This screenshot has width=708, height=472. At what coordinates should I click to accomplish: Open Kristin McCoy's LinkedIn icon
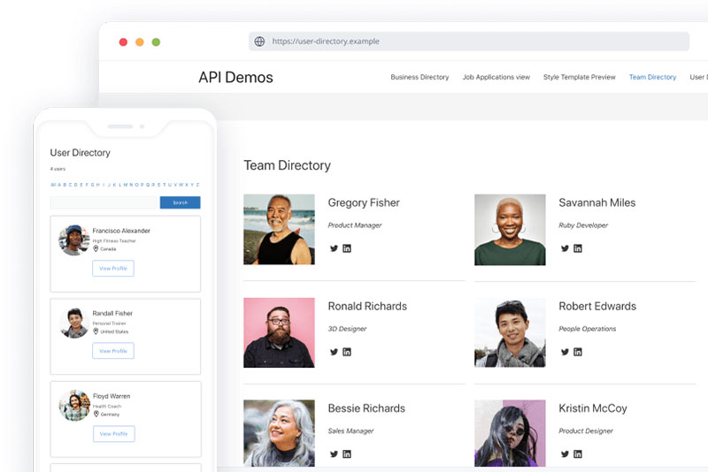point(578,454)
